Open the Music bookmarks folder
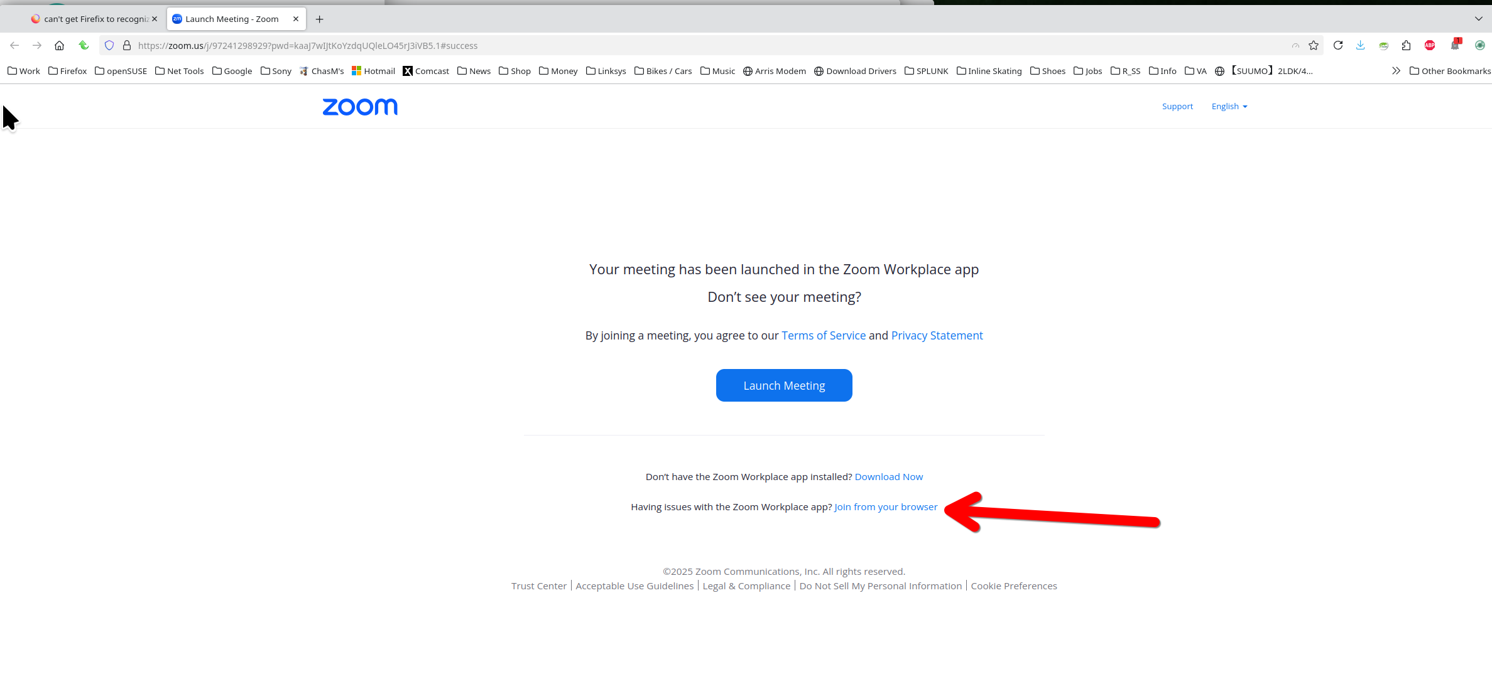This screenshot has width=1492, height=674. [717, 71]
